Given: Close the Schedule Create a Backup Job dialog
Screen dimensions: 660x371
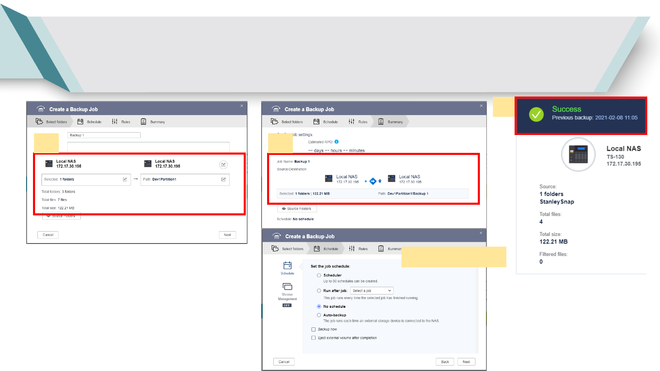Looking at the screenshot, I should [x=481, y=233].
